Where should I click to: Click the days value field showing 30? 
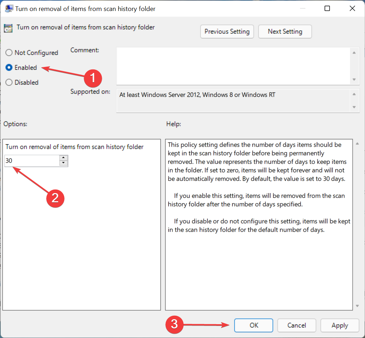[32, 160]
